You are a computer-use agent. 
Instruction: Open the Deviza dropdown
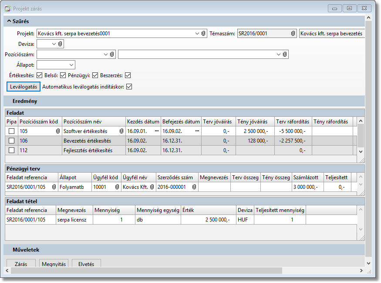[x=54, y=44]
